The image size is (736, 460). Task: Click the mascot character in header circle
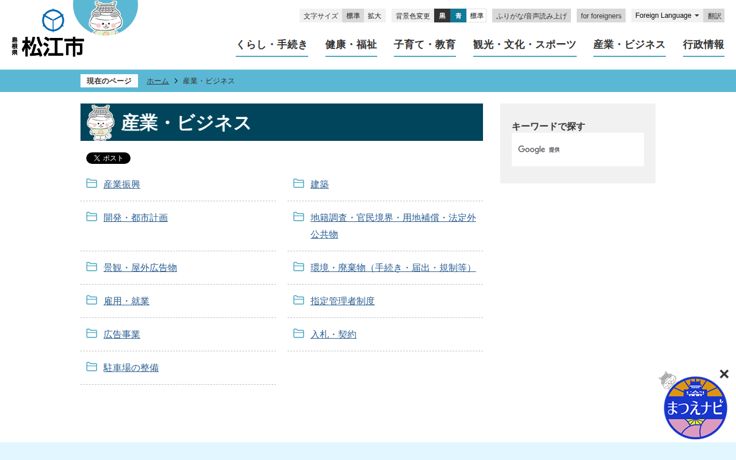click(105, 17)
